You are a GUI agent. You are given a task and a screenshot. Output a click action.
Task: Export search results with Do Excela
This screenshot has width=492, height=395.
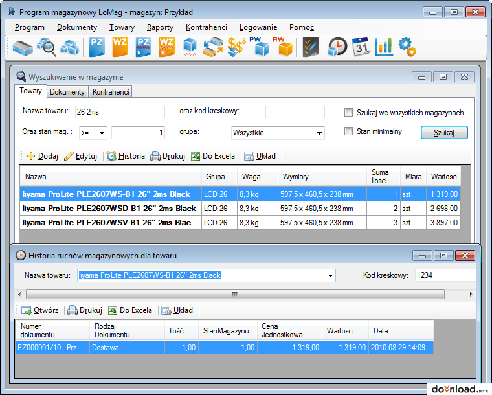coord(213,156)
